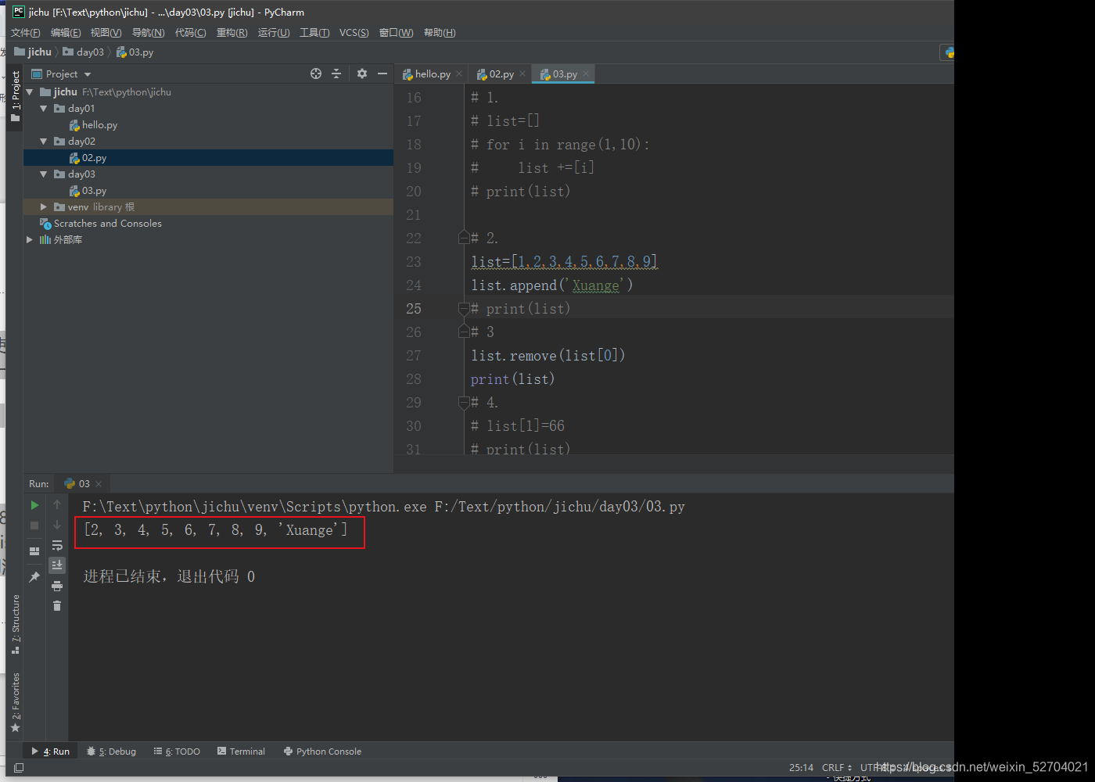Close the 02.py editor tab

(x=522, y=74)
